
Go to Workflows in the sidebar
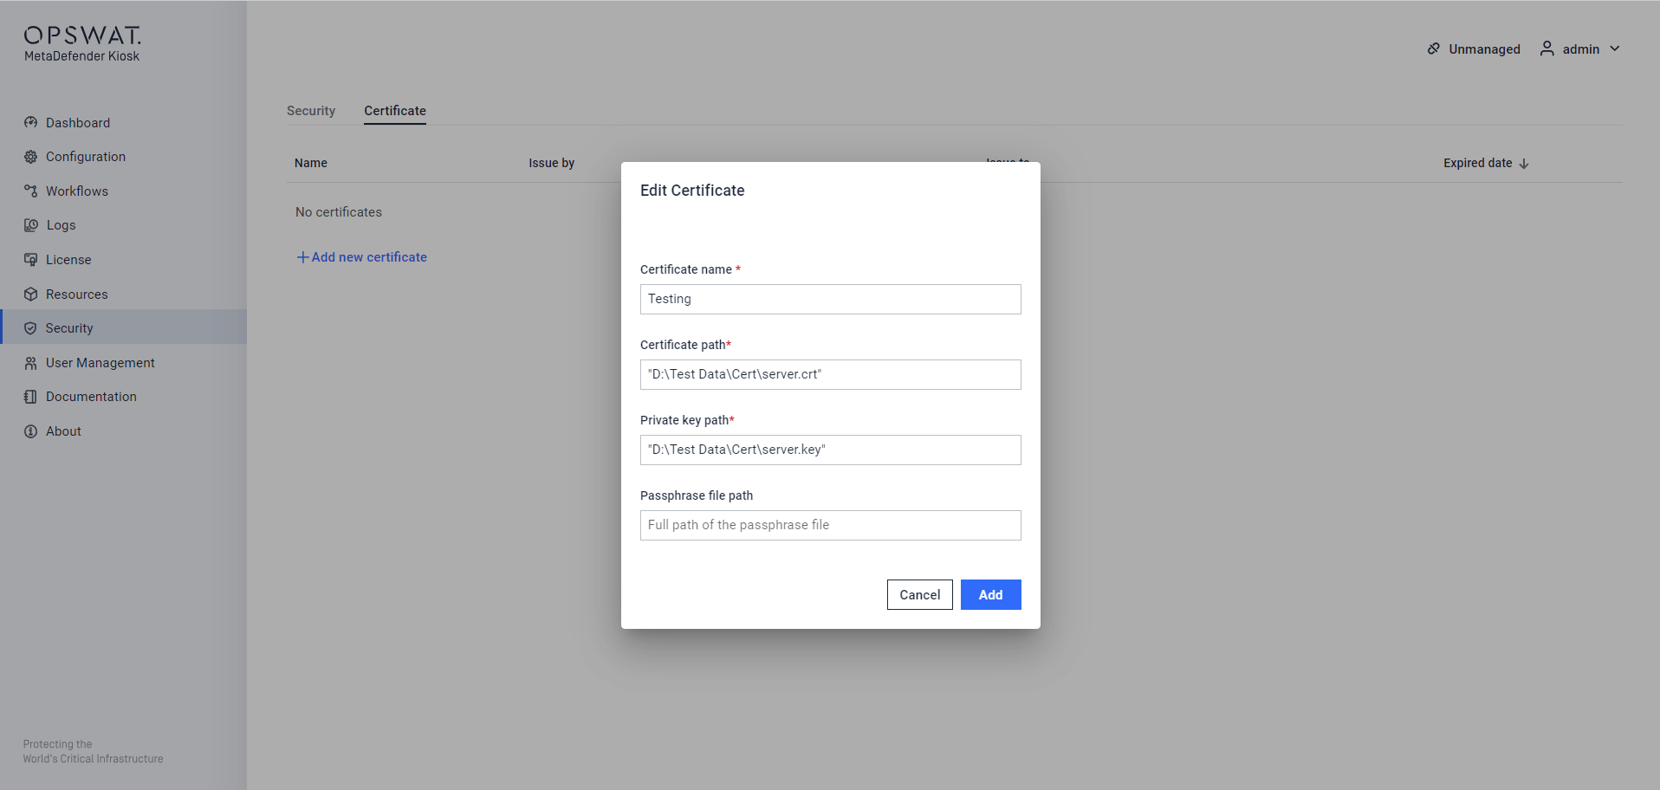pyautogui.click(x=123, y=191)
